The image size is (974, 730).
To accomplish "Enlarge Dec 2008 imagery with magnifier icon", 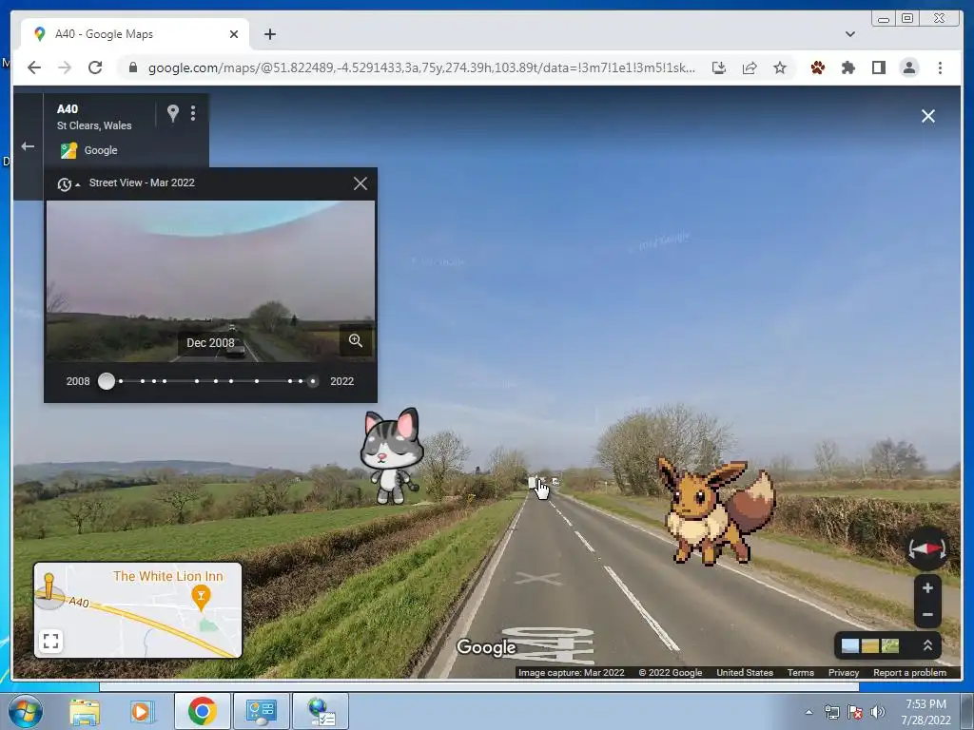I will click(x=356, y=340).
